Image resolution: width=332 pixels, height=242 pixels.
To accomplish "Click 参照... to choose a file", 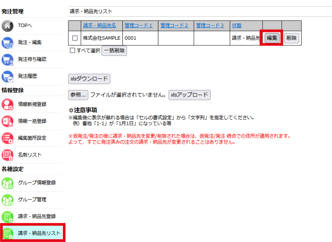I will pyautogui.click(x=78, y=95).
